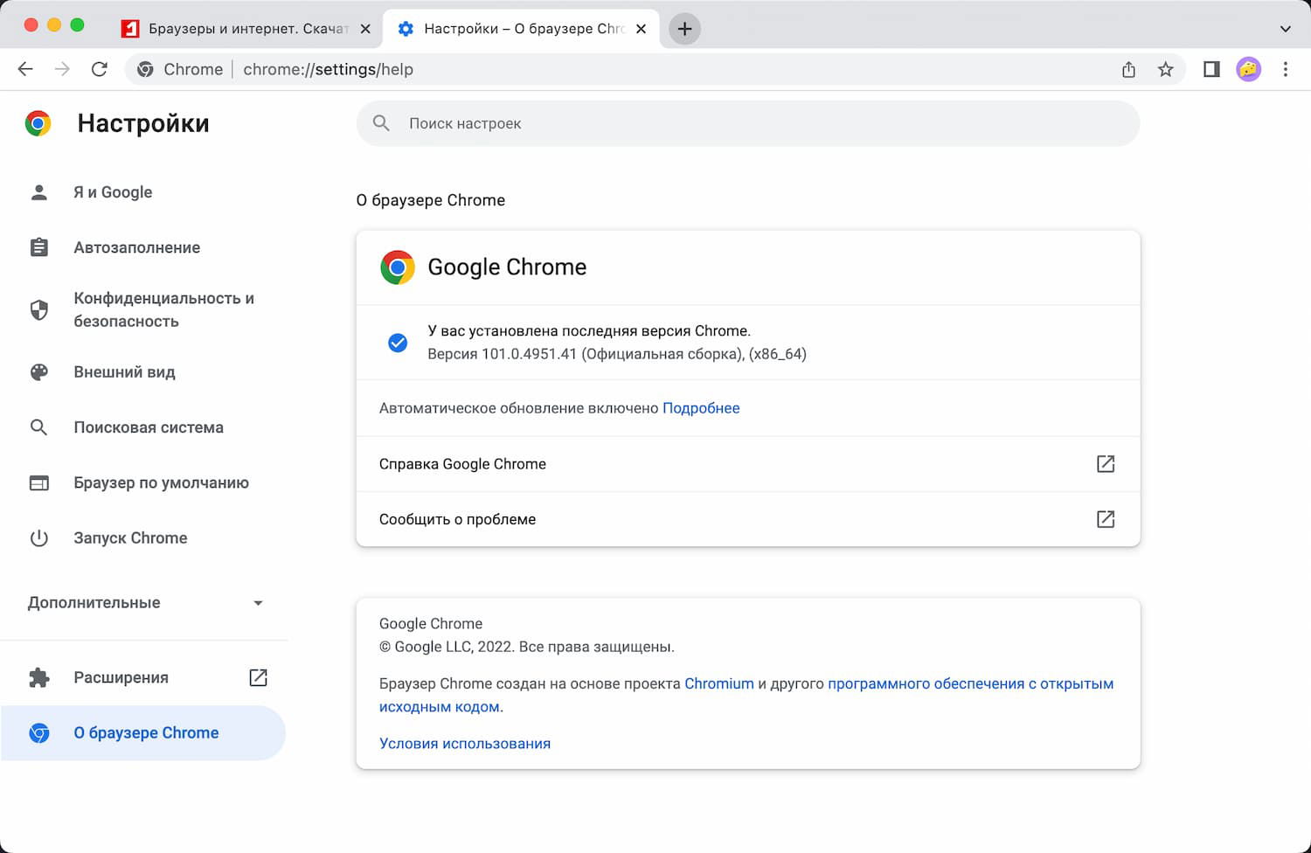Click the Поиск настроек search field
This screenshot has height=853, width=1311.
(748, 123)
